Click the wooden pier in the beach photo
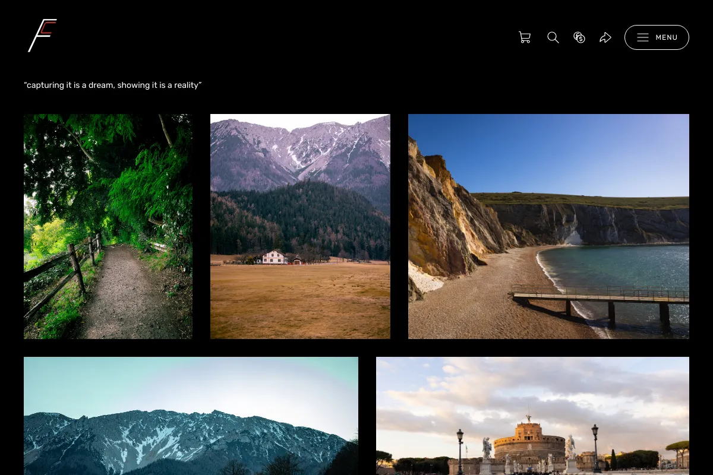 pos(601,300)
